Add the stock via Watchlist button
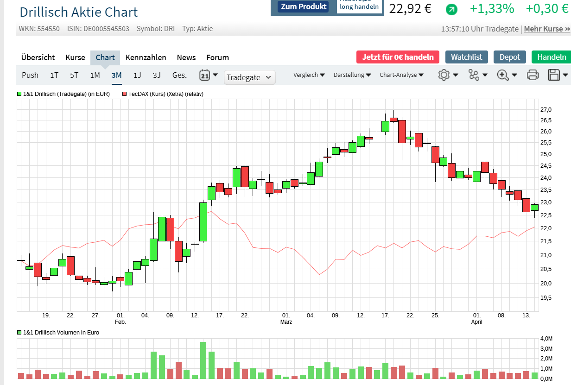This screenshot has width=571, height=385. pos(467,57)
